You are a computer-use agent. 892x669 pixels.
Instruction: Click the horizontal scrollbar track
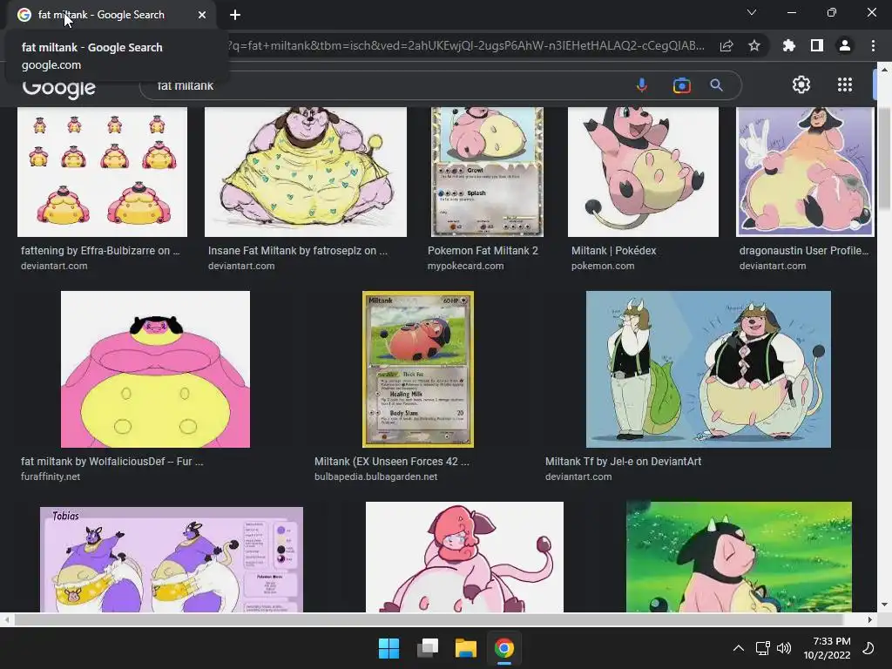coord(428,619)
